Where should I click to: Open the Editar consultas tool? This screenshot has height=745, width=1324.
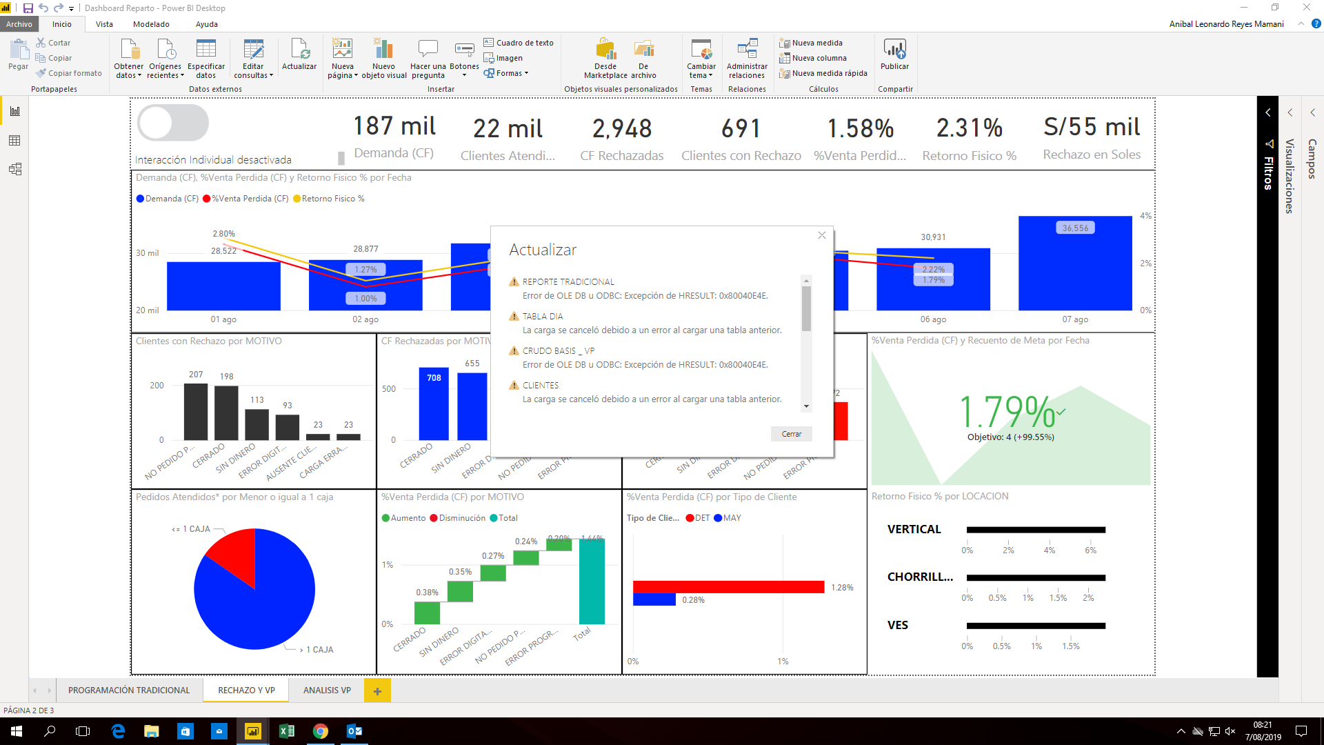253,59
